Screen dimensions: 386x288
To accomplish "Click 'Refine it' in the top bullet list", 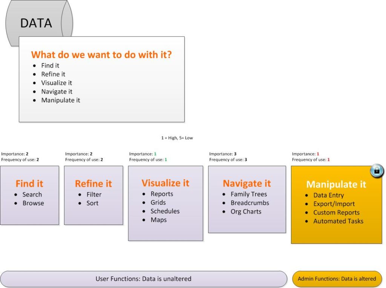I will (53, 74).
